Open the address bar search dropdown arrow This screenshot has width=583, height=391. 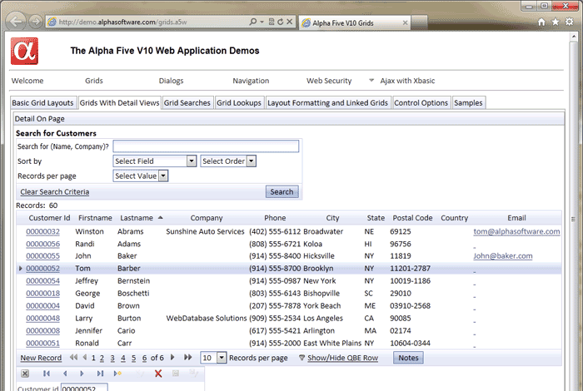262,22
